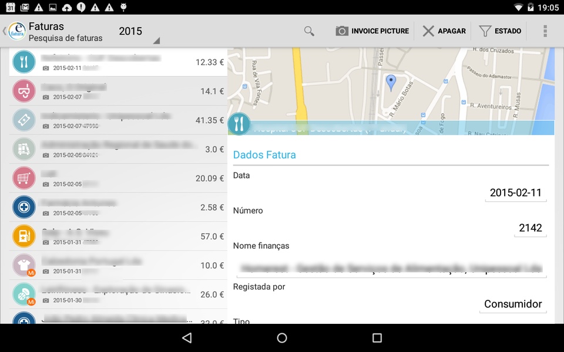Open the search magnifier icon
Image resolution: width=564 pixels, height=352 pixels.
(309, 31)
